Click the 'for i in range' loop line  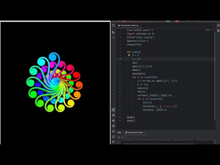[145, 77]
